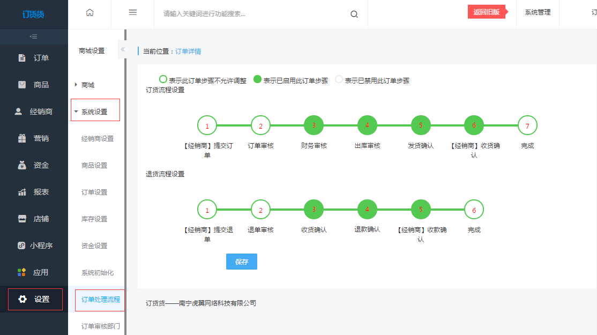Screen dimensions: 597x335
Task: Click the 返回旧版 button
Action: 487,12
